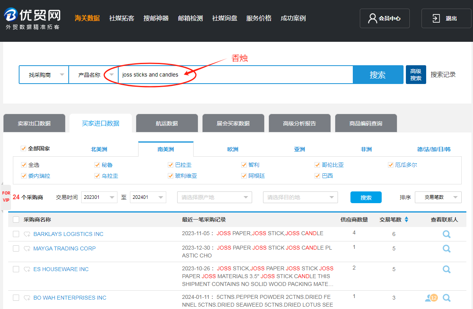Screen dimensions: 473x309
Task: Click the 高级搜索 button
Action: [416, 75]
